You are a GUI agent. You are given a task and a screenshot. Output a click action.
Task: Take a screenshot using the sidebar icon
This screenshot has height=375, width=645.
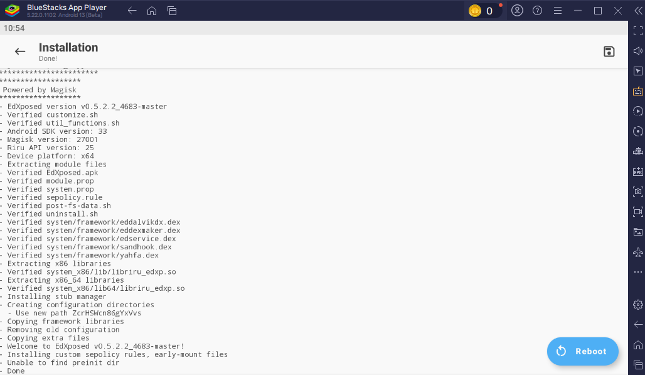pyautogui.click(x=638, y=192)
